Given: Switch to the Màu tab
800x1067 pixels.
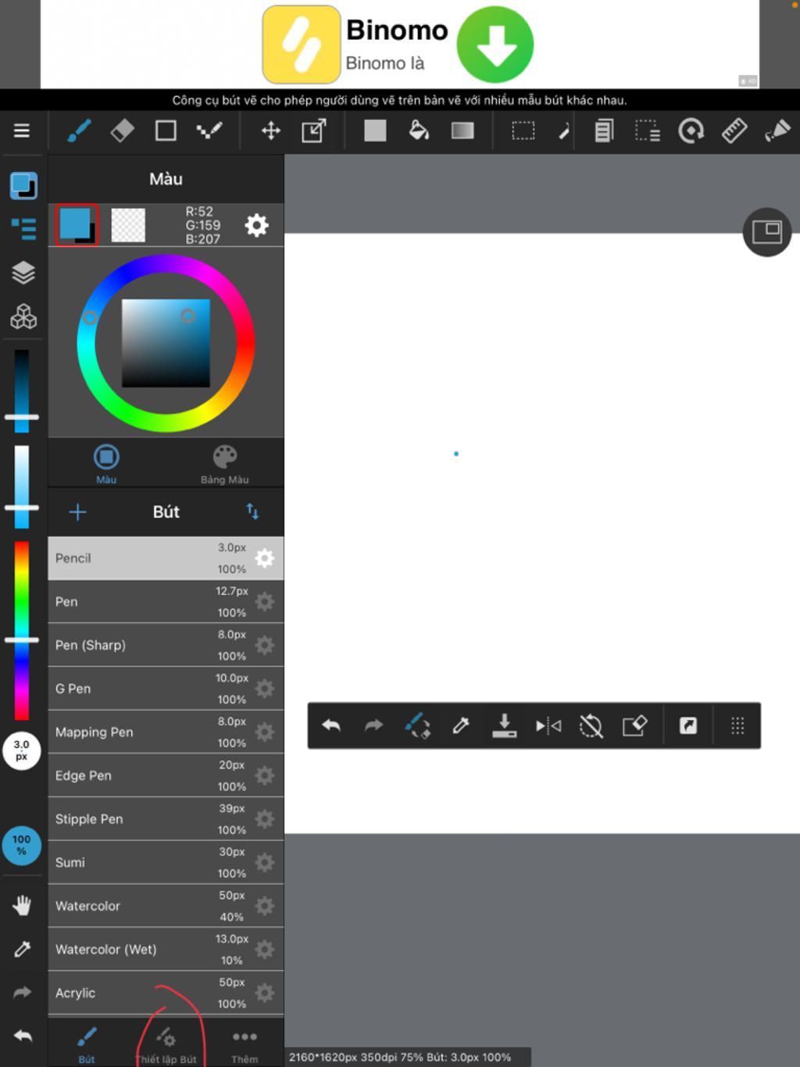Looking at the screenshot, I should [x=106, y=464].
